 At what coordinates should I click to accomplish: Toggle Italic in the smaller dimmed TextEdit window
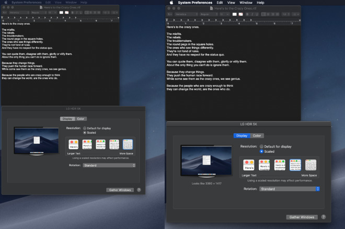(x=76, y=13)
